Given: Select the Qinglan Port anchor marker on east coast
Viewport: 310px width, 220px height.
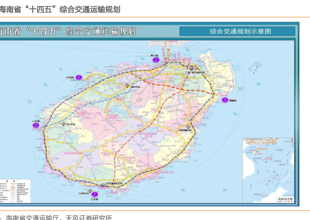Looking at the screenshot, I should 225,100.
